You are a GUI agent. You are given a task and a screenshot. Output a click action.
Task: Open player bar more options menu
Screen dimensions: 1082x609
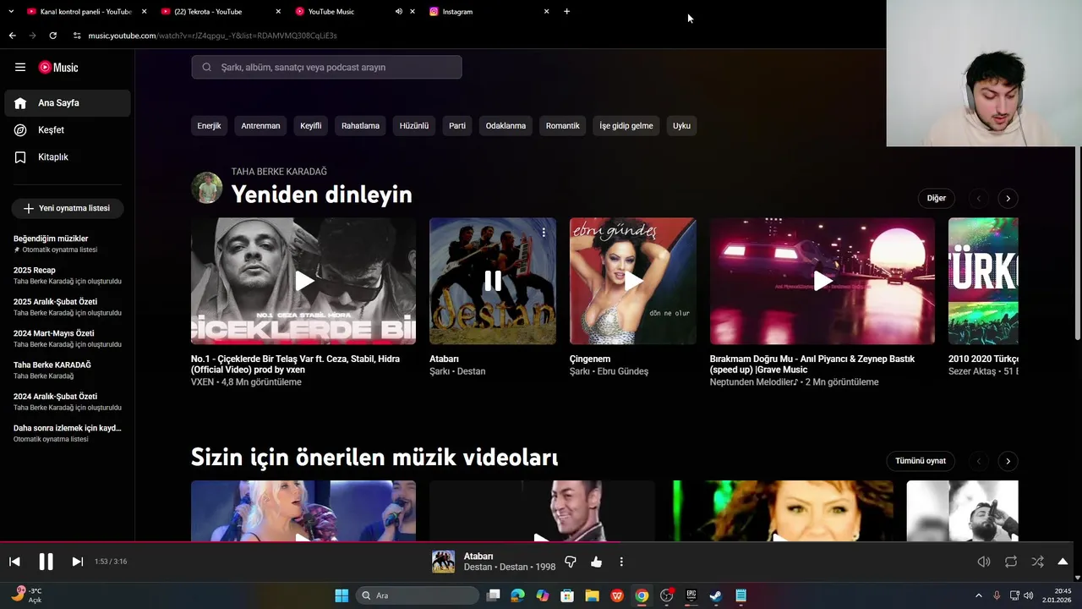(x=621, y=562)
